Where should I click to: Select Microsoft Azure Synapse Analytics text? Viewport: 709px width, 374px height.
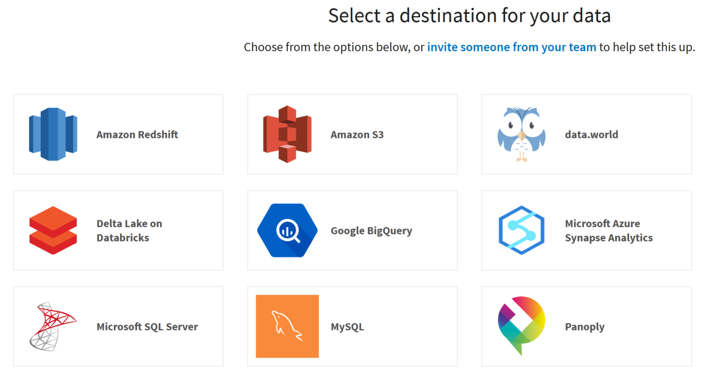pyautogui.click(x=608, y=230)
